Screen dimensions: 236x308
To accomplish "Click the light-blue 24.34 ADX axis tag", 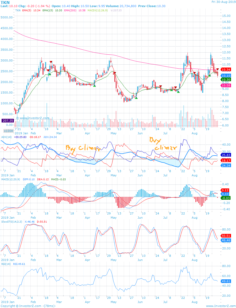I will tap(226, 166).
